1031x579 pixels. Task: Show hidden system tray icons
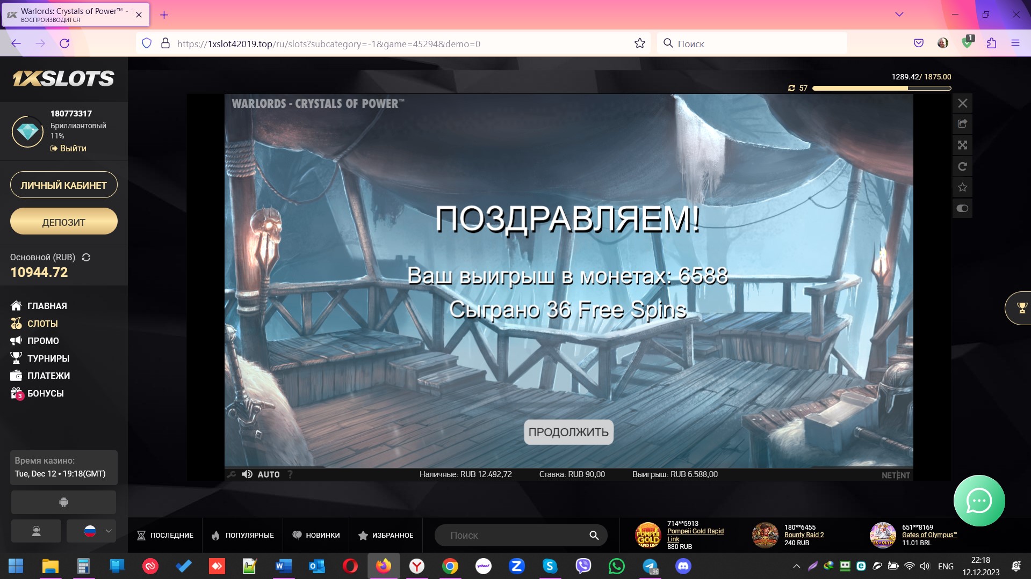point(797,566)
